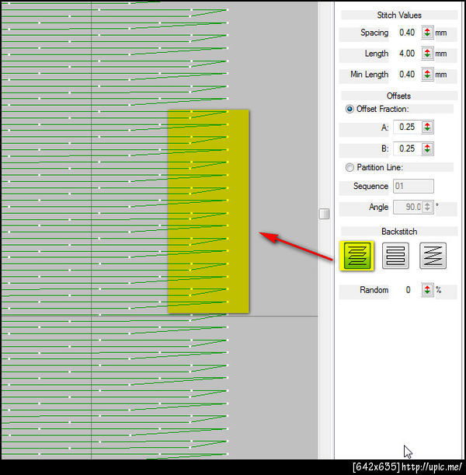
Task: Select the middle backstitch pattern icon
Action: click(x=395, y=256)
